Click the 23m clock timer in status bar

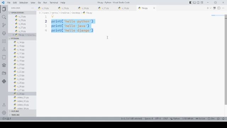click(x=211, y=118)
